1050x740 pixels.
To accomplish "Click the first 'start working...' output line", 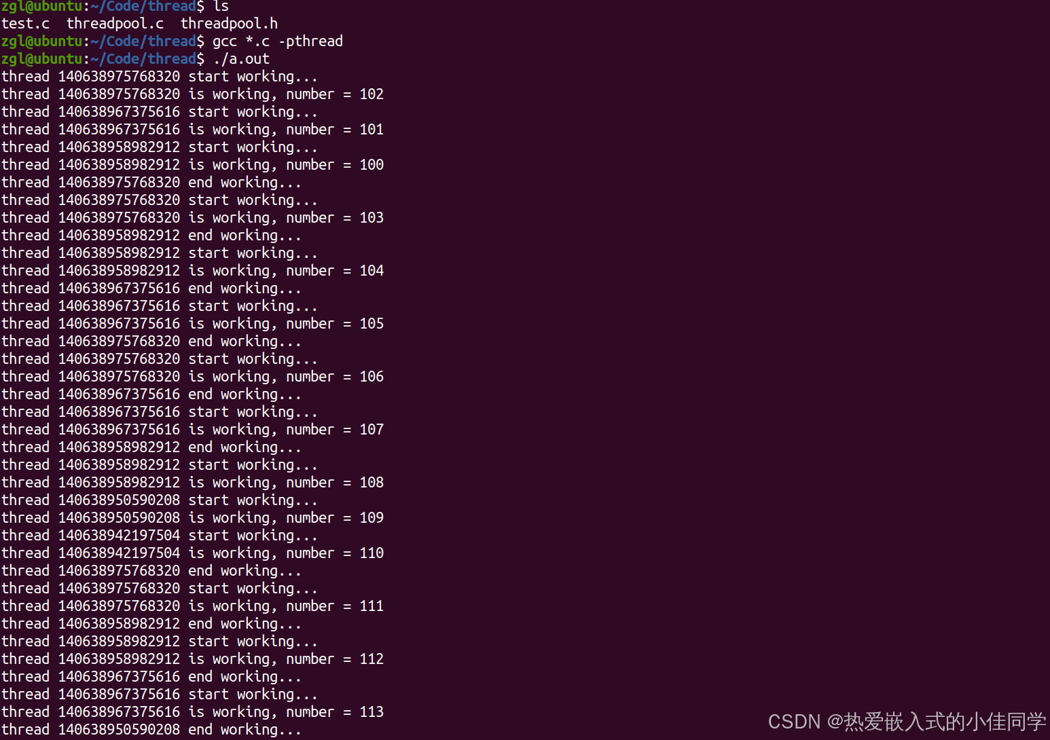I will pyautogui.click(x=160, y=77).
